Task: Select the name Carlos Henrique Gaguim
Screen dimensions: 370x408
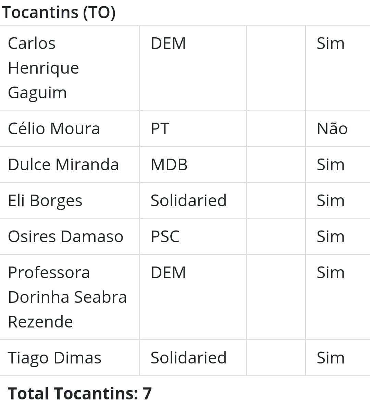Action: (44, 68)
